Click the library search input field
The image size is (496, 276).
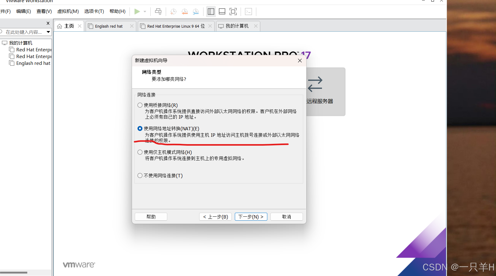[23, 32]
